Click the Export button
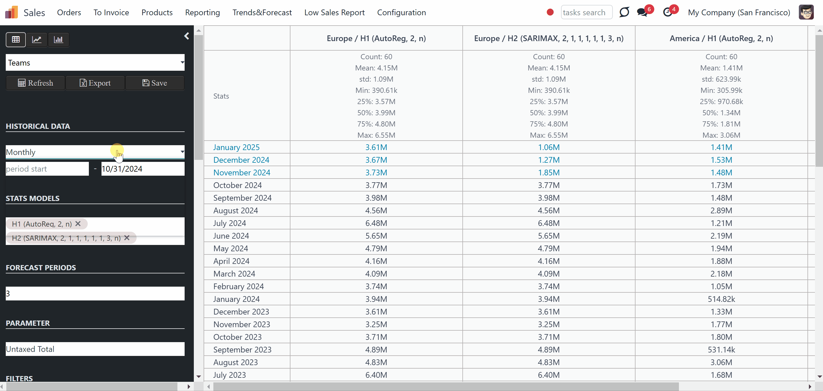This screenshot has height=391, width=823. tap(95, 83)
